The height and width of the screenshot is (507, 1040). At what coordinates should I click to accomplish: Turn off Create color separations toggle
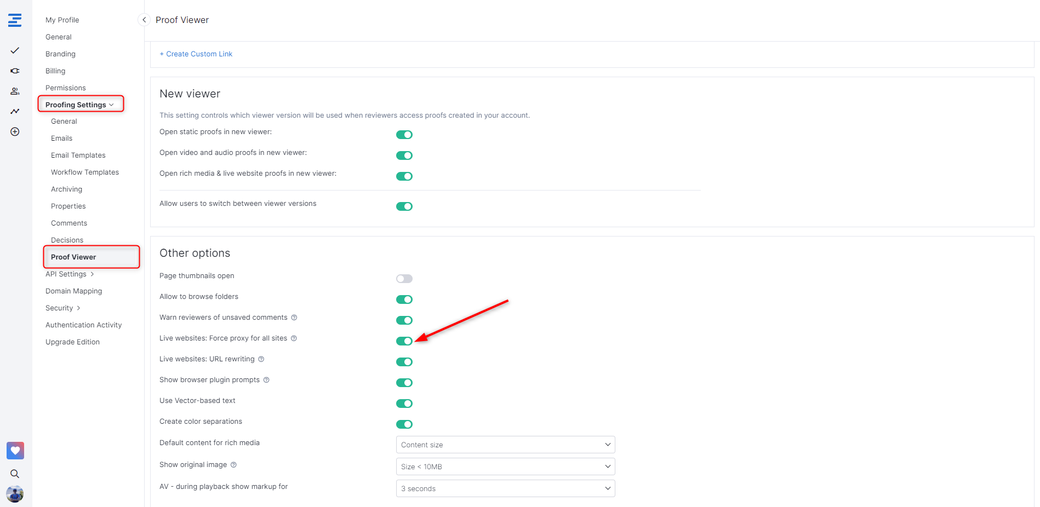click(x=404, y=424)
